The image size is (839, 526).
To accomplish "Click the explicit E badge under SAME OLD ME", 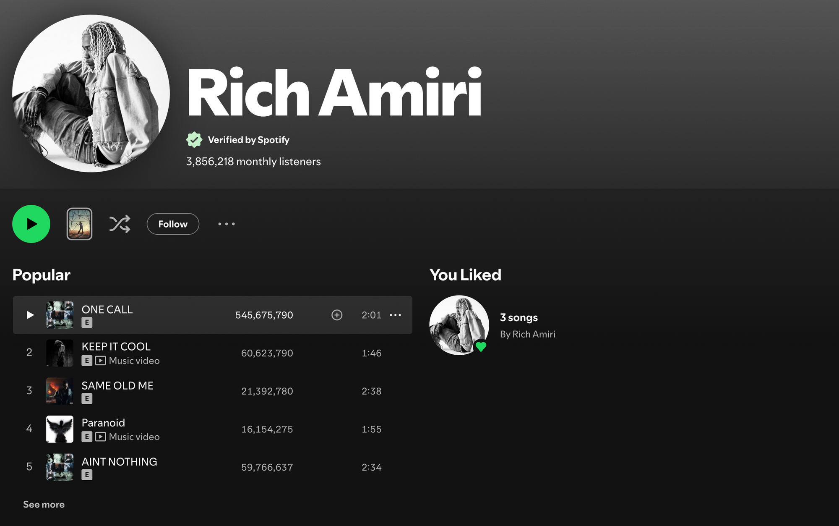I will [87, 398].
